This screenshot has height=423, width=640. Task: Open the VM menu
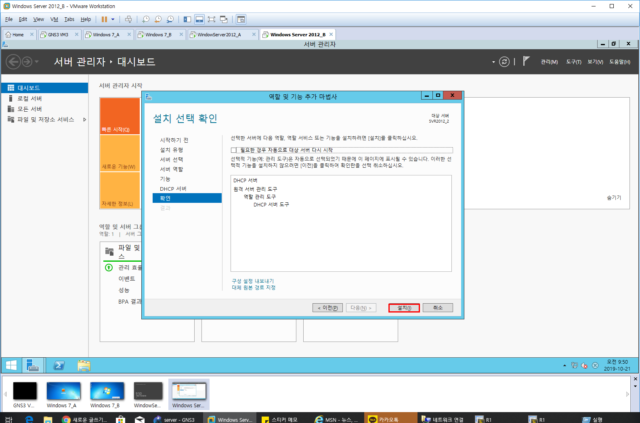54,19
